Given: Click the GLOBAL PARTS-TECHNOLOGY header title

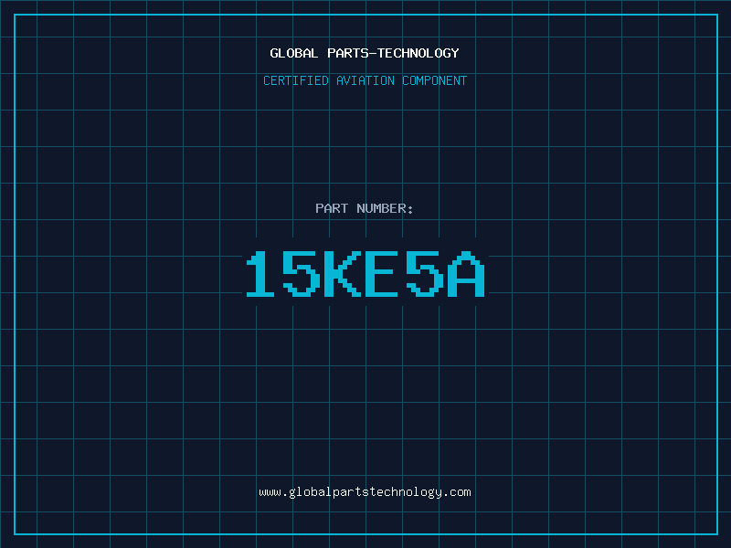Looking at the screenshot, I should pyautogui.click(x=365, y=53).
